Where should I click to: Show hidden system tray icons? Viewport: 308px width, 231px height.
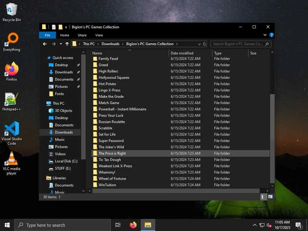point(254,225)
